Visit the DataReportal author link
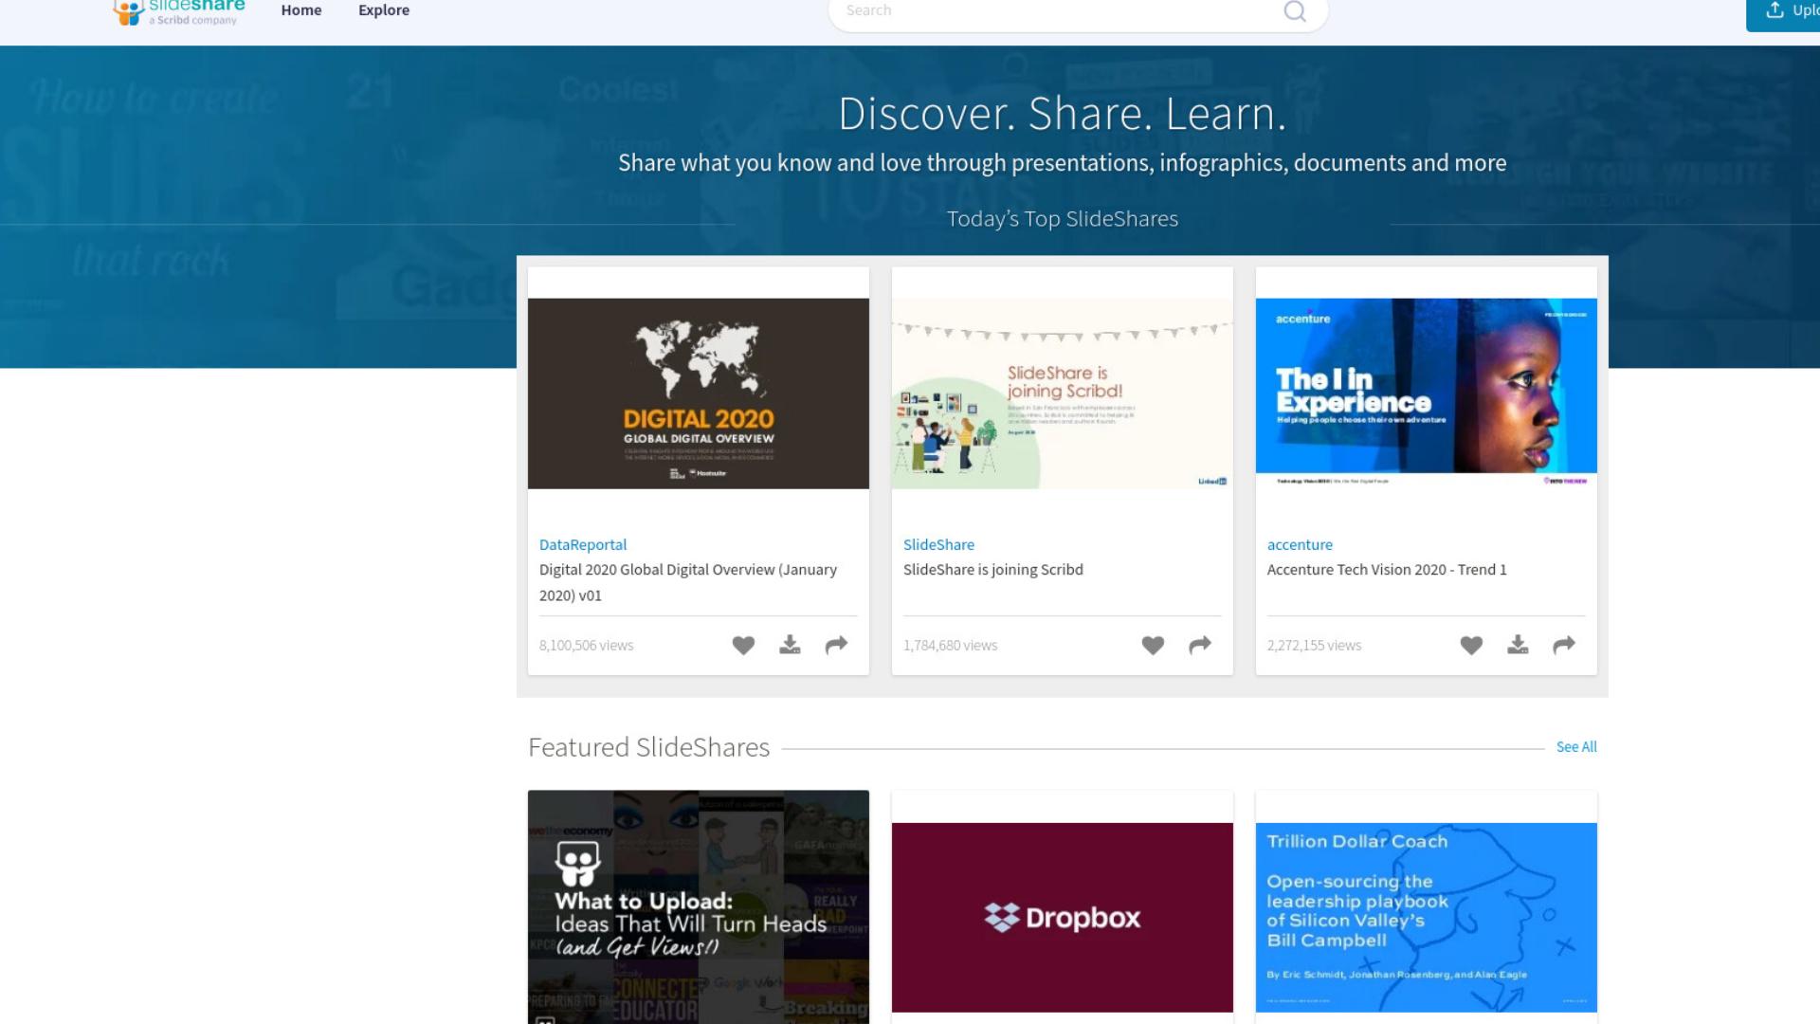The height and width of the screenshot is (1024, 1820). [583, 544]
